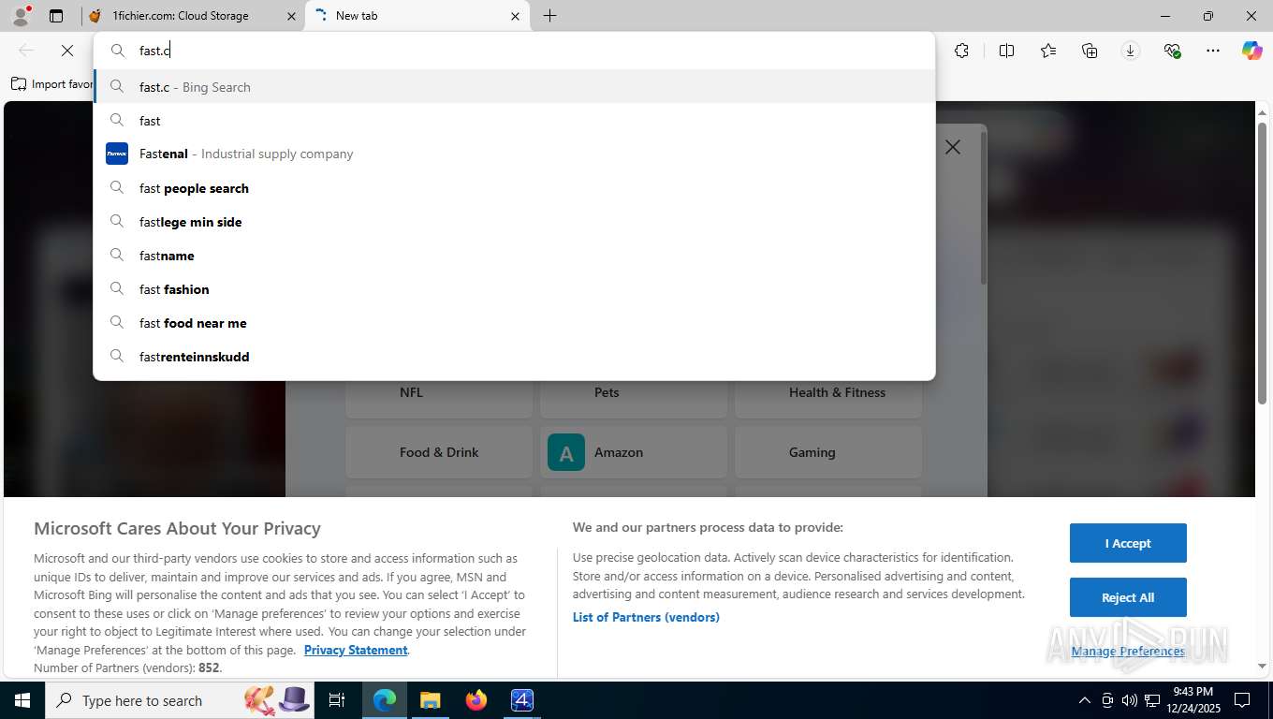1273x719 pixels.
Task: Toggle split screen icon
Action: point(1006,51)
